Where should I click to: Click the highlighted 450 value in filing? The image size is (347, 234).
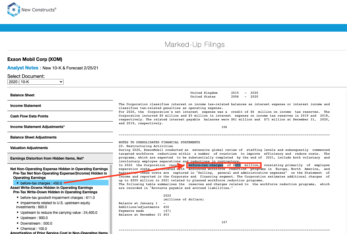click(238, 165)
